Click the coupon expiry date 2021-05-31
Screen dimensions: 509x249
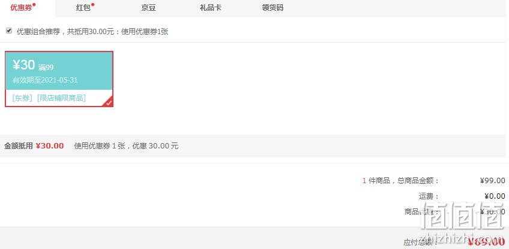click(59, 80)
